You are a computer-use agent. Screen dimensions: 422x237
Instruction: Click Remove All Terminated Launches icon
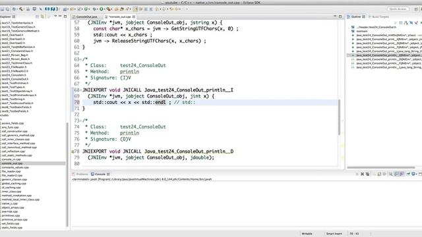(367, 174)
